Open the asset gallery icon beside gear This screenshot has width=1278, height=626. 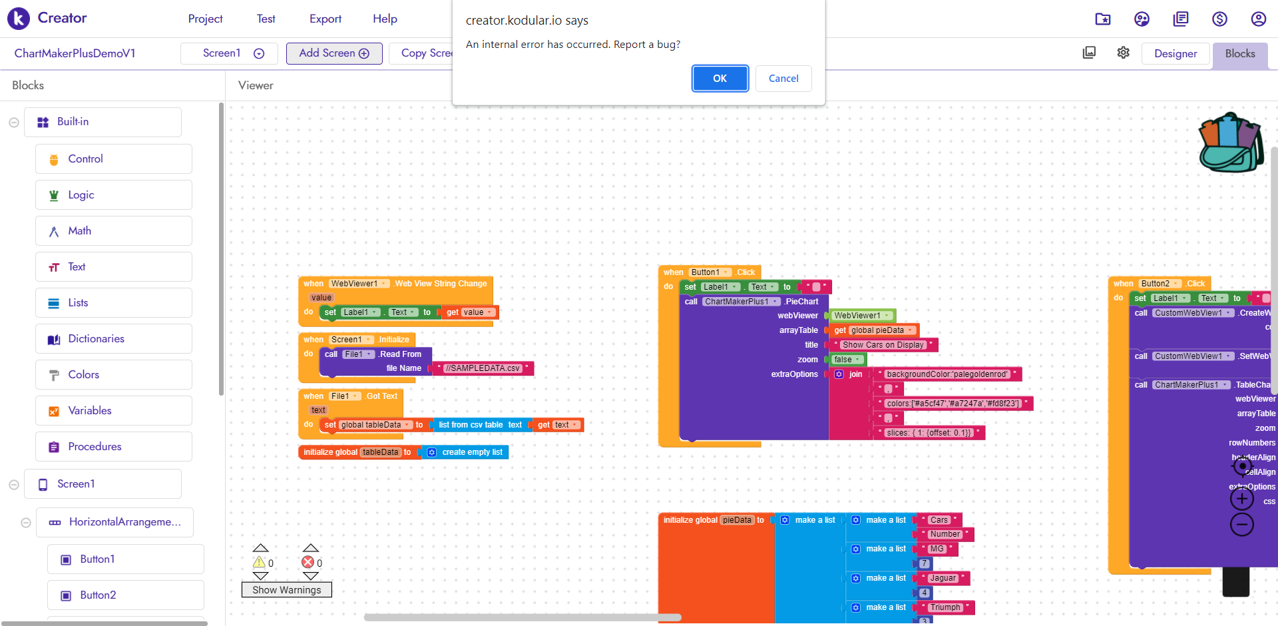[1089, 53]
